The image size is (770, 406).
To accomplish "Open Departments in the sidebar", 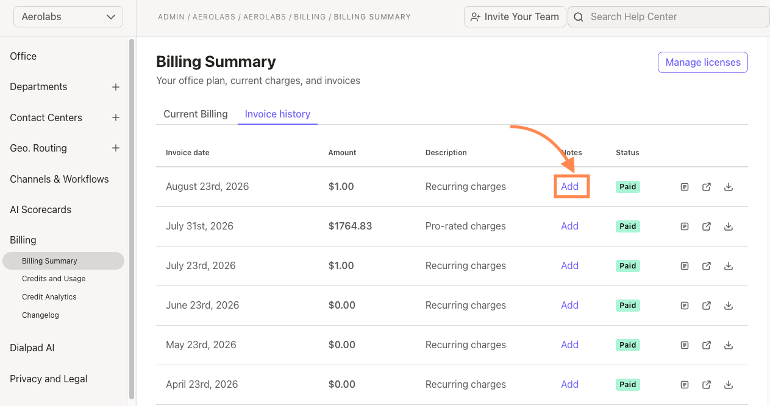I will [x=38, y=86].
